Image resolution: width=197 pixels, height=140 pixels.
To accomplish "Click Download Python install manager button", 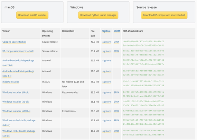I will pyautogui.click(x=98, y=15).
